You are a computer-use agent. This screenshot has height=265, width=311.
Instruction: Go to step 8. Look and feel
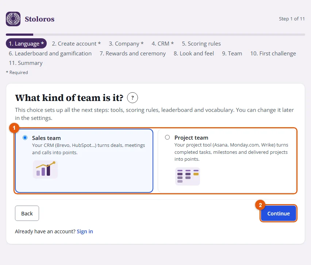(194, 54)
